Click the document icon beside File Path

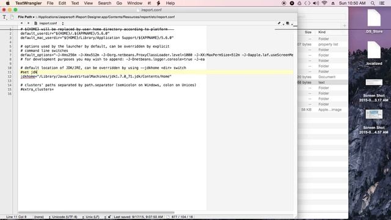click(12, 17)
